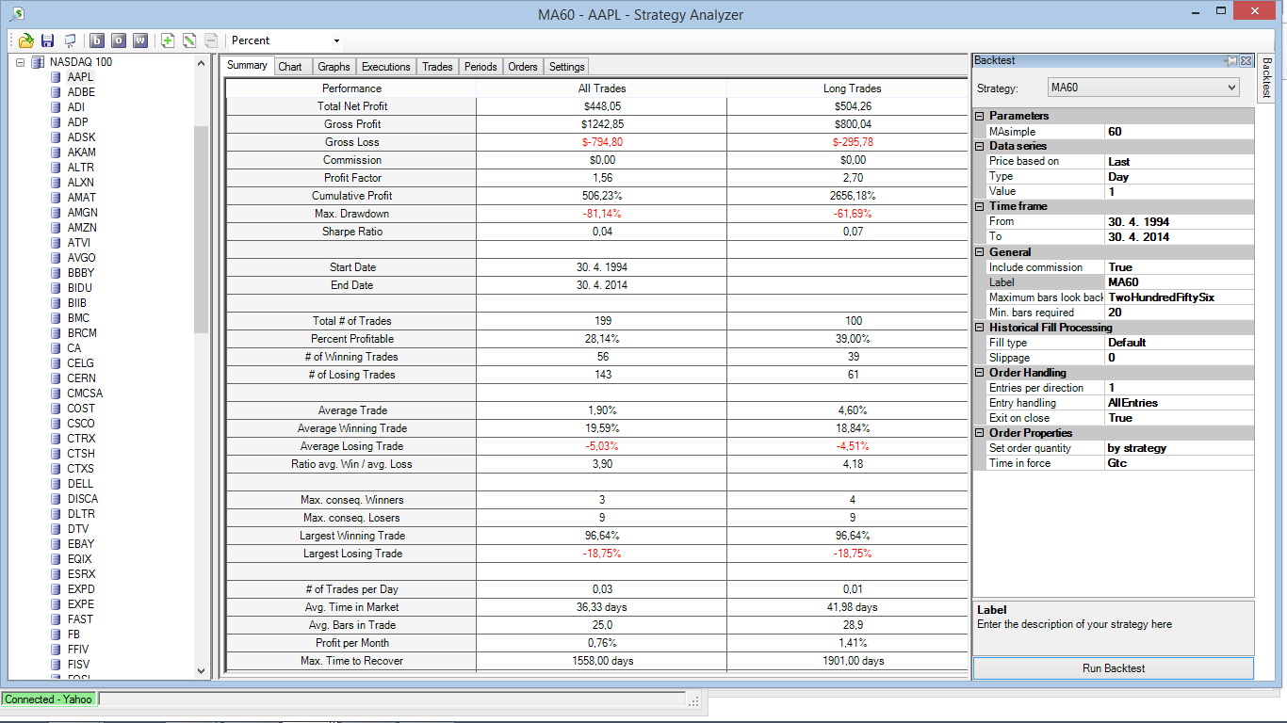Open the Percent display mode dropdown

click(x=336, y=40)
